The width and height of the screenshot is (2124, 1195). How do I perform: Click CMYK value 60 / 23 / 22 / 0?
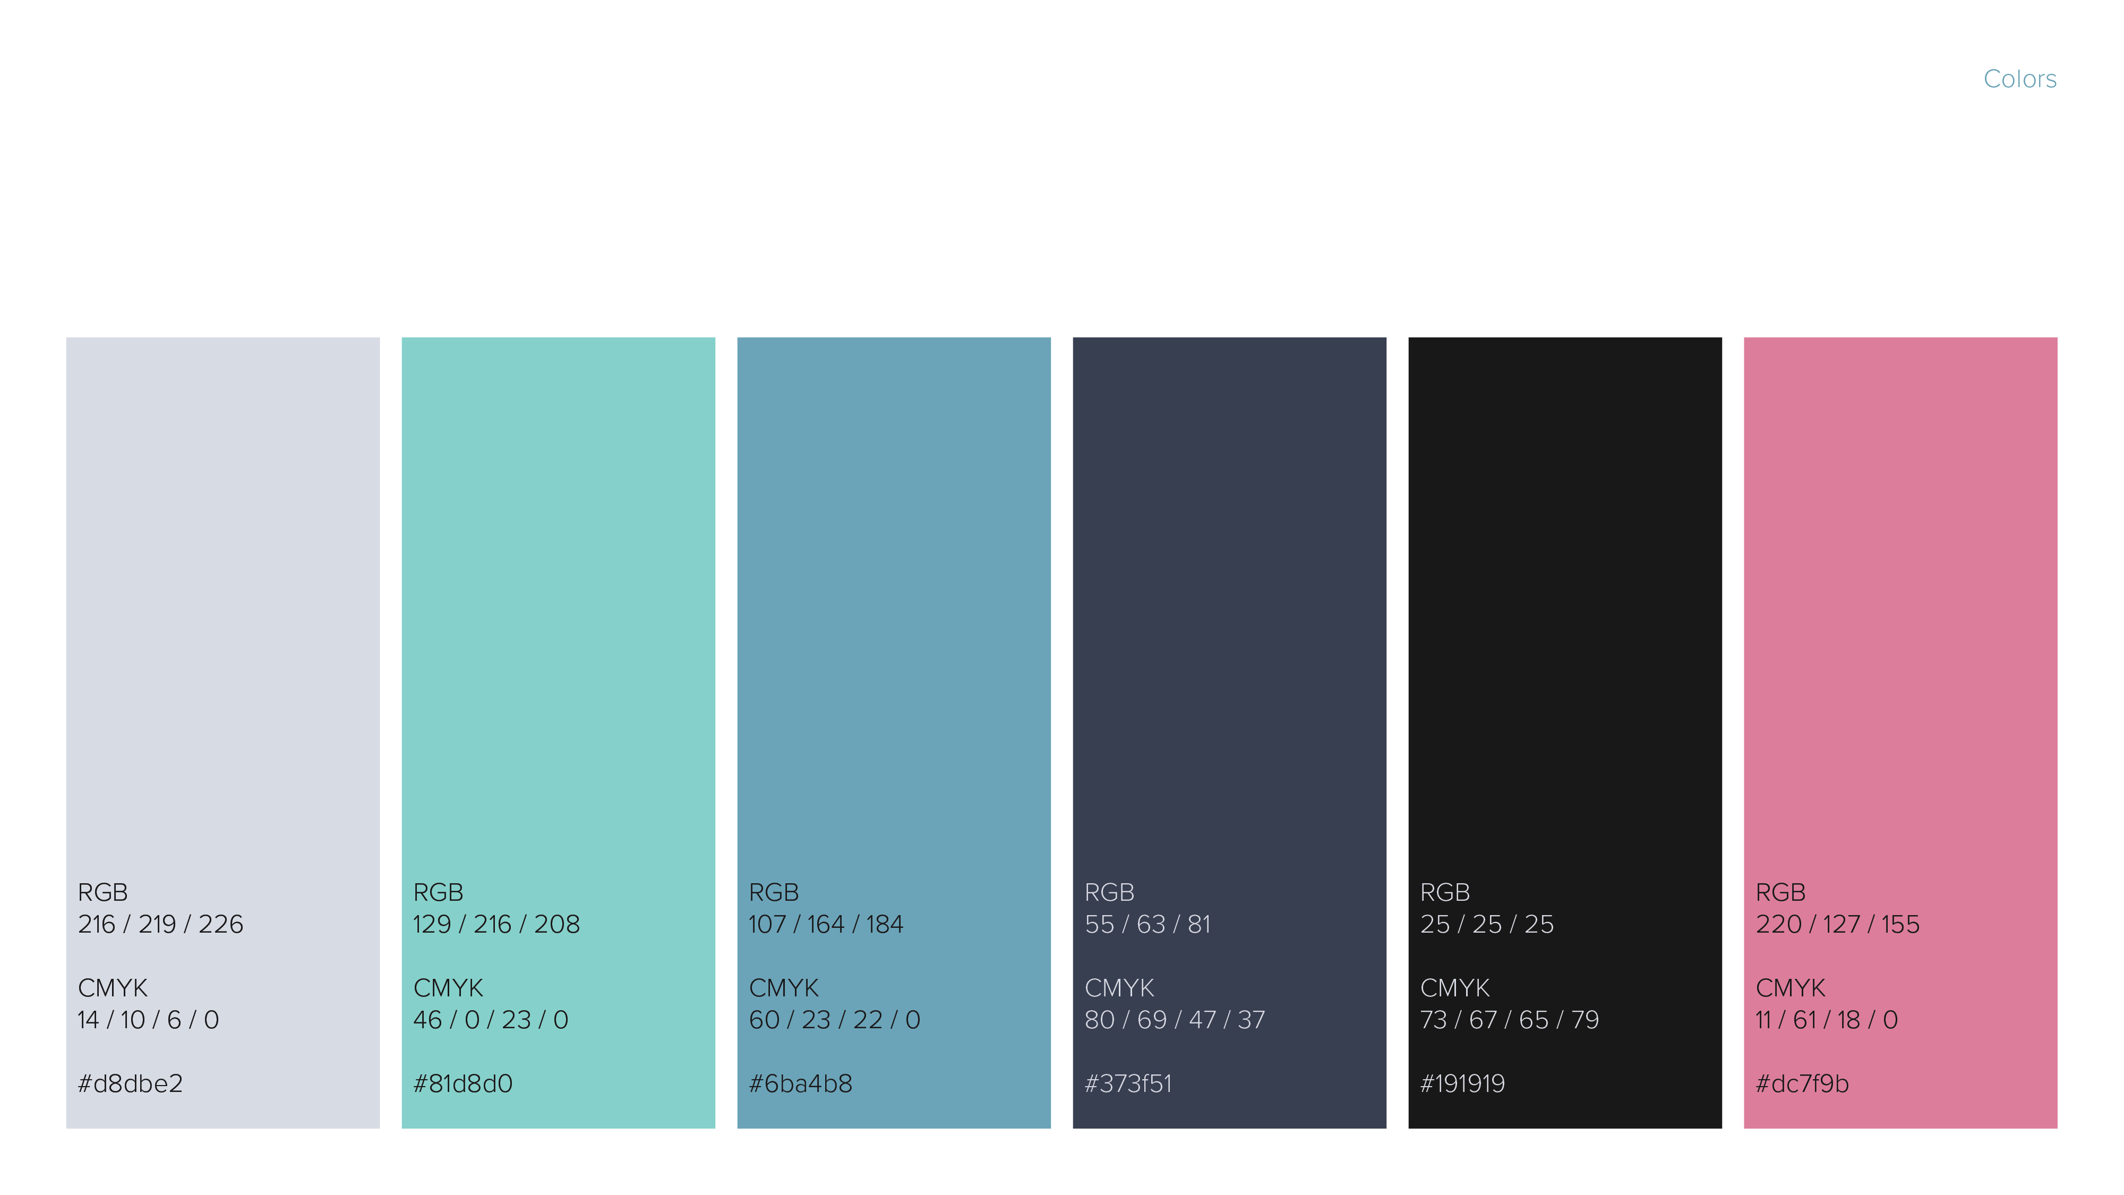pyautogui.click(x=834, y=1019)
